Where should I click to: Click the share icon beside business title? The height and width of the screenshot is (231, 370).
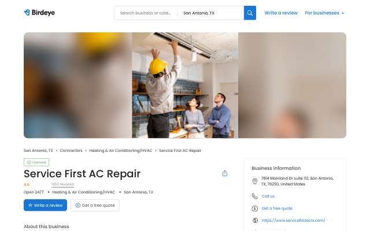tap(225, 173)
